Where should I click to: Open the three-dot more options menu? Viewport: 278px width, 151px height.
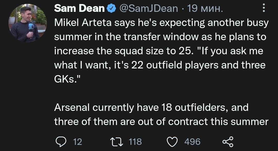264,9
